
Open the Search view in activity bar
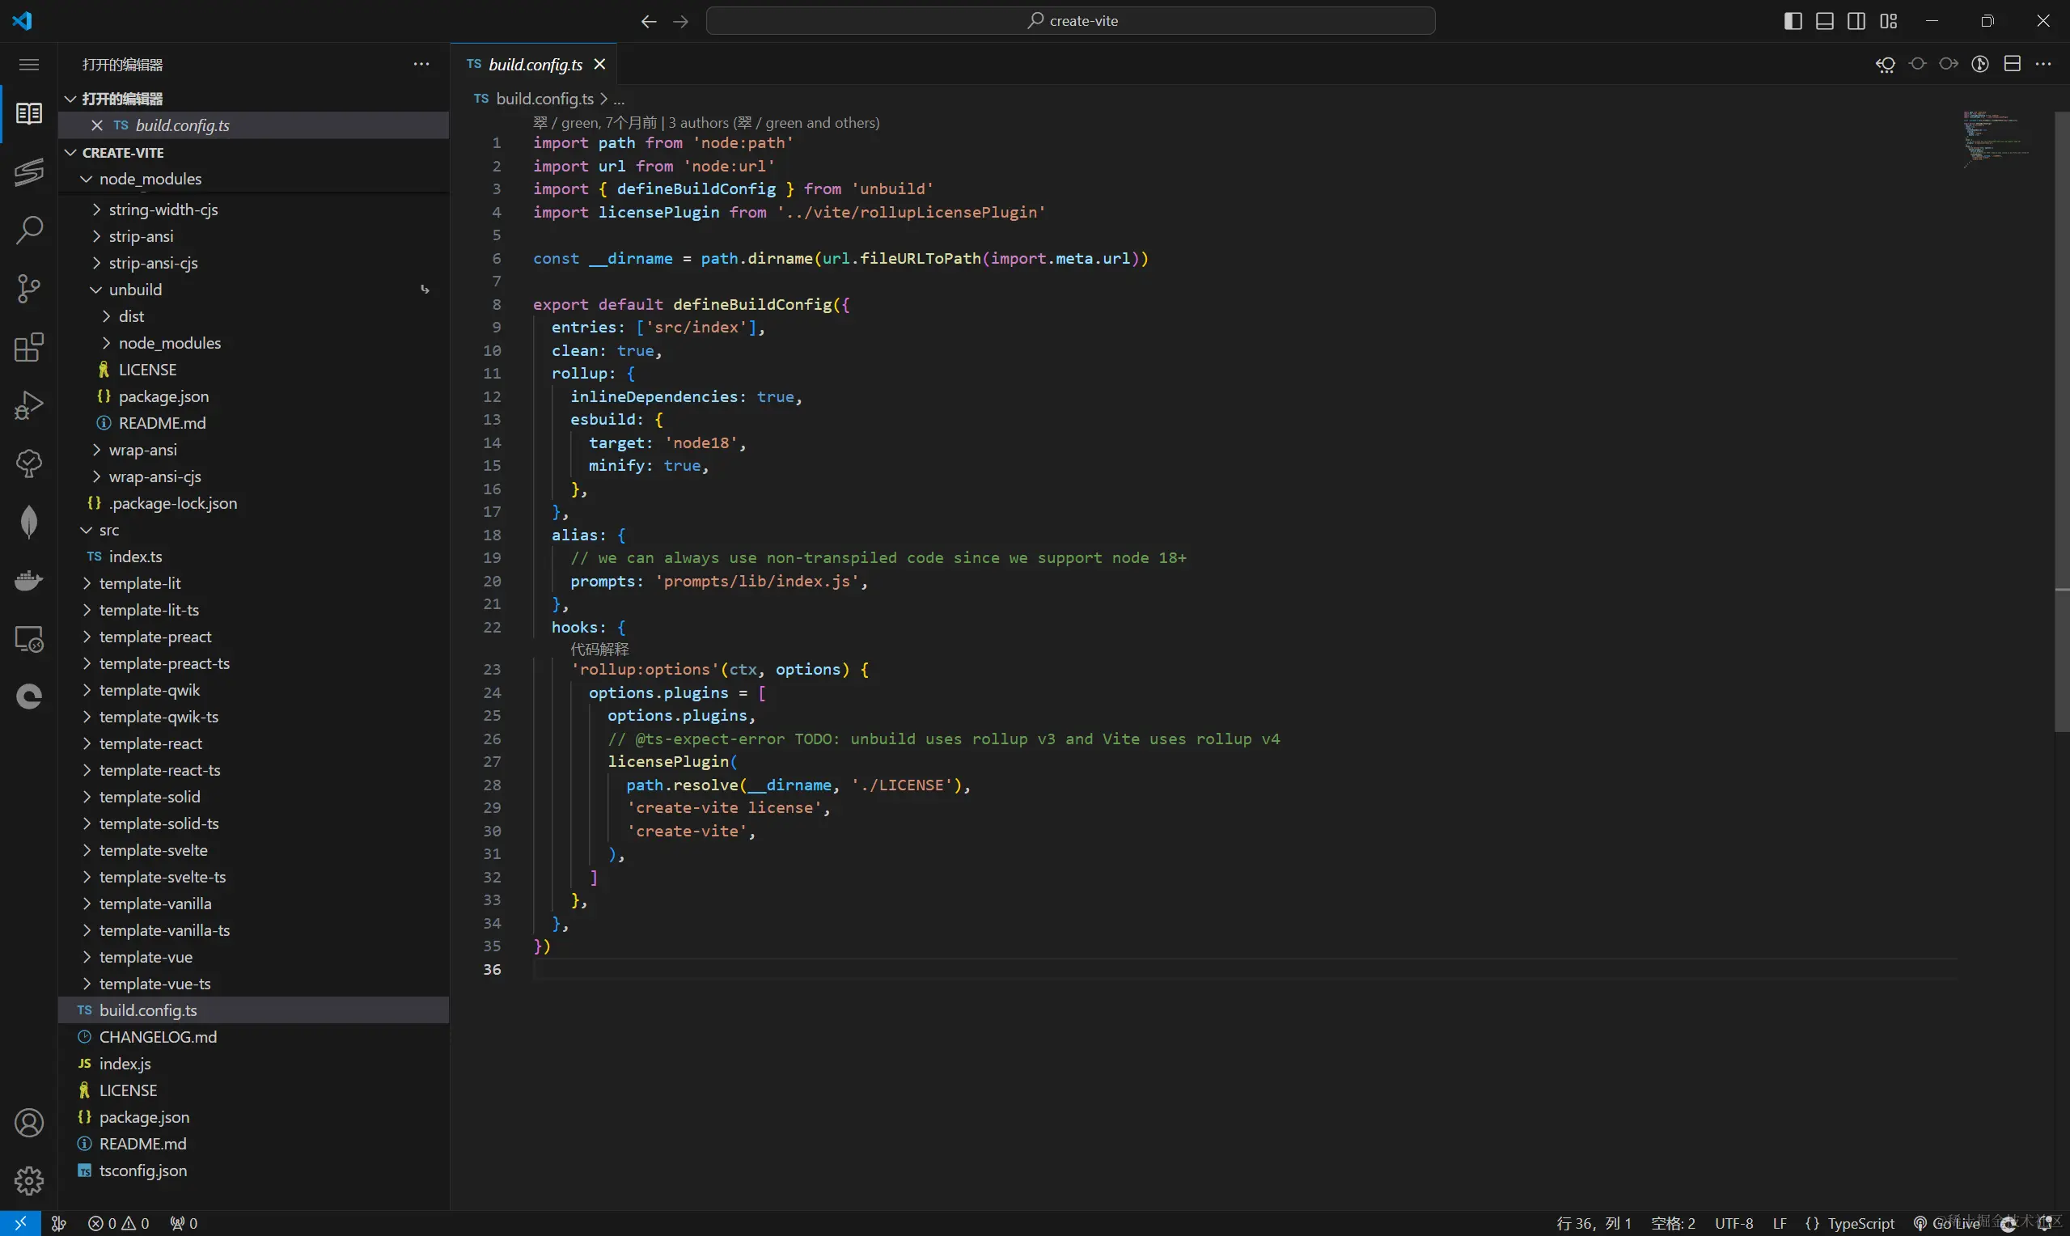pyautogui.click(x=29, y=230)
